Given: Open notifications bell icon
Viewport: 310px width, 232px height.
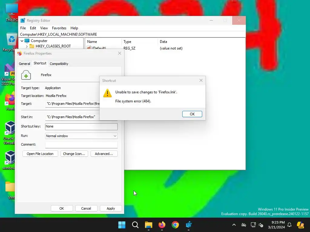Looking at the screenshot, I should click(x=289, y=225).
